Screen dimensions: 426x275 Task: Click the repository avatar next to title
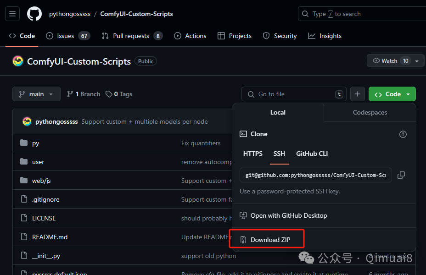pyautogui.click(x=18, y=61)
